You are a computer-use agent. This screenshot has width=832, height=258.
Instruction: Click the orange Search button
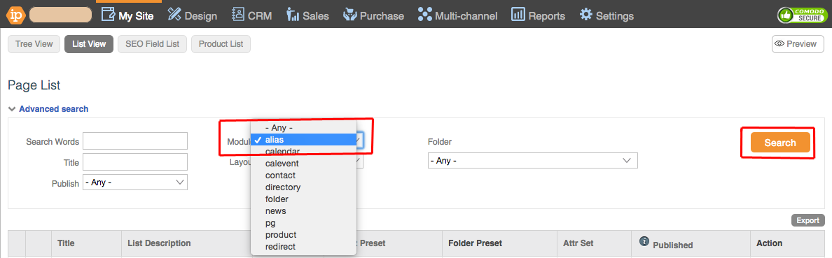point(780,143)
